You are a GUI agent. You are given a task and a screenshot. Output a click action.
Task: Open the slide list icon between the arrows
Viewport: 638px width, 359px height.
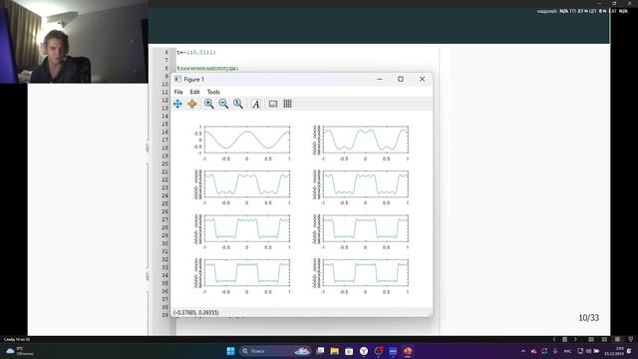coord(565,339)
